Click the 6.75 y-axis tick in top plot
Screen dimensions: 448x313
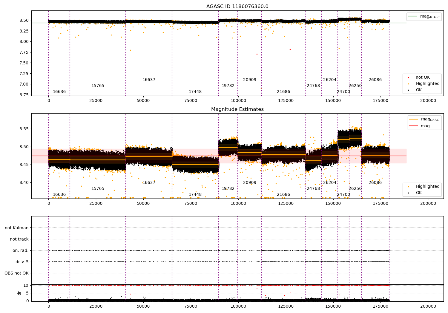[24, 95]
